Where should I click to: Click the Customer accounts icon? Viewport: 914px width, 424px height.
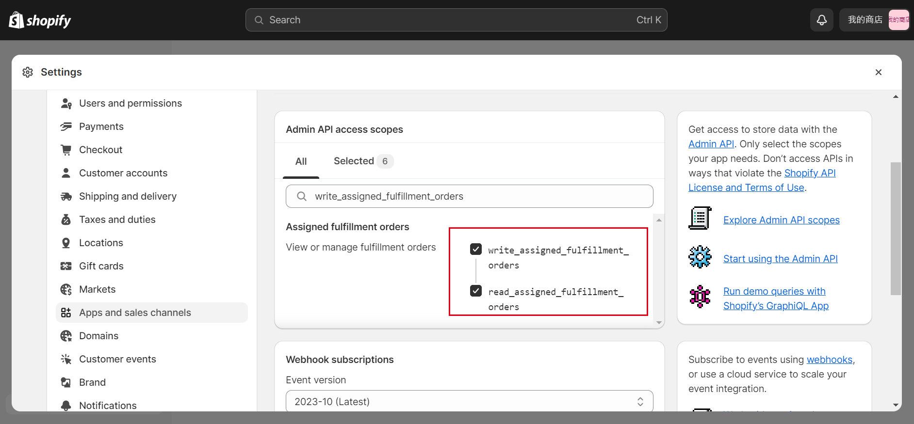click(x=66, y=173)
